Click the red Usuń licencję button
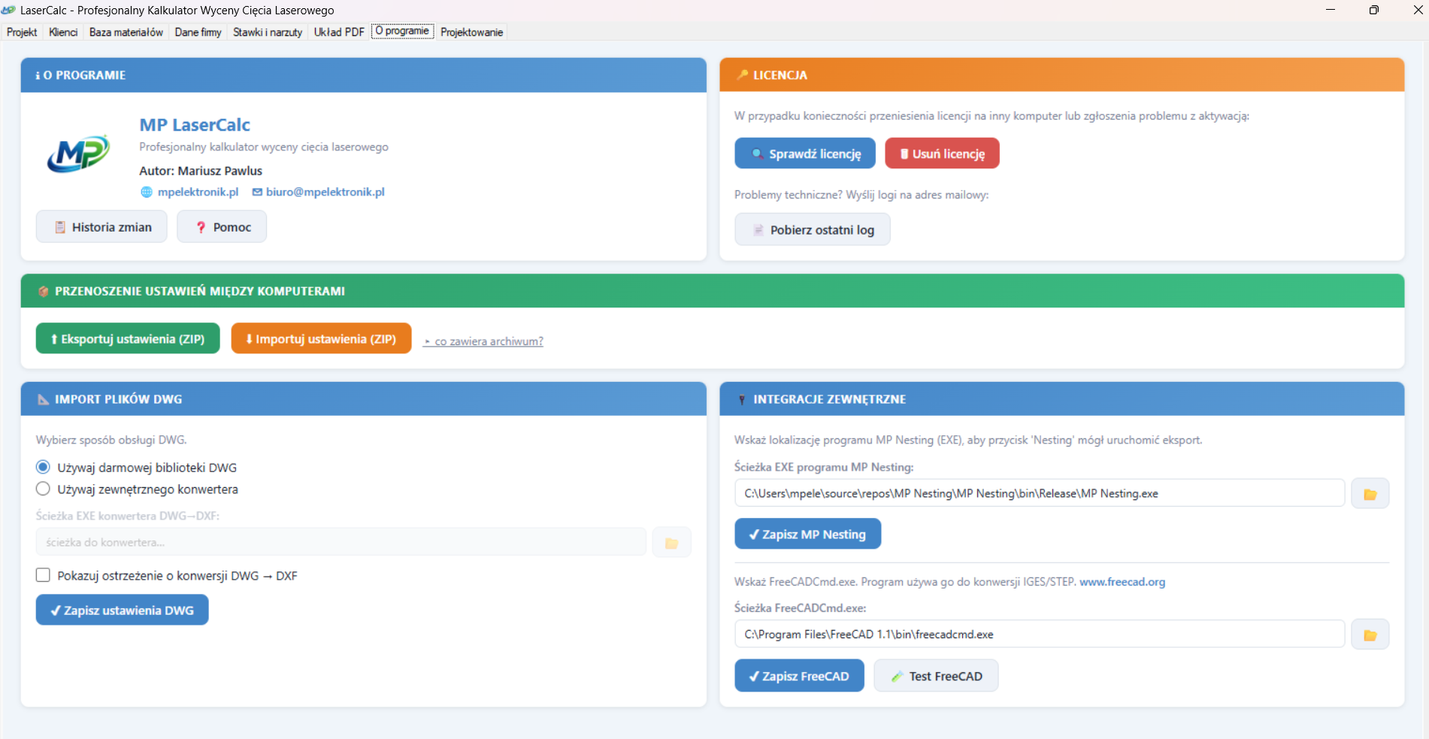1429x739 pixels. [942, 153]
